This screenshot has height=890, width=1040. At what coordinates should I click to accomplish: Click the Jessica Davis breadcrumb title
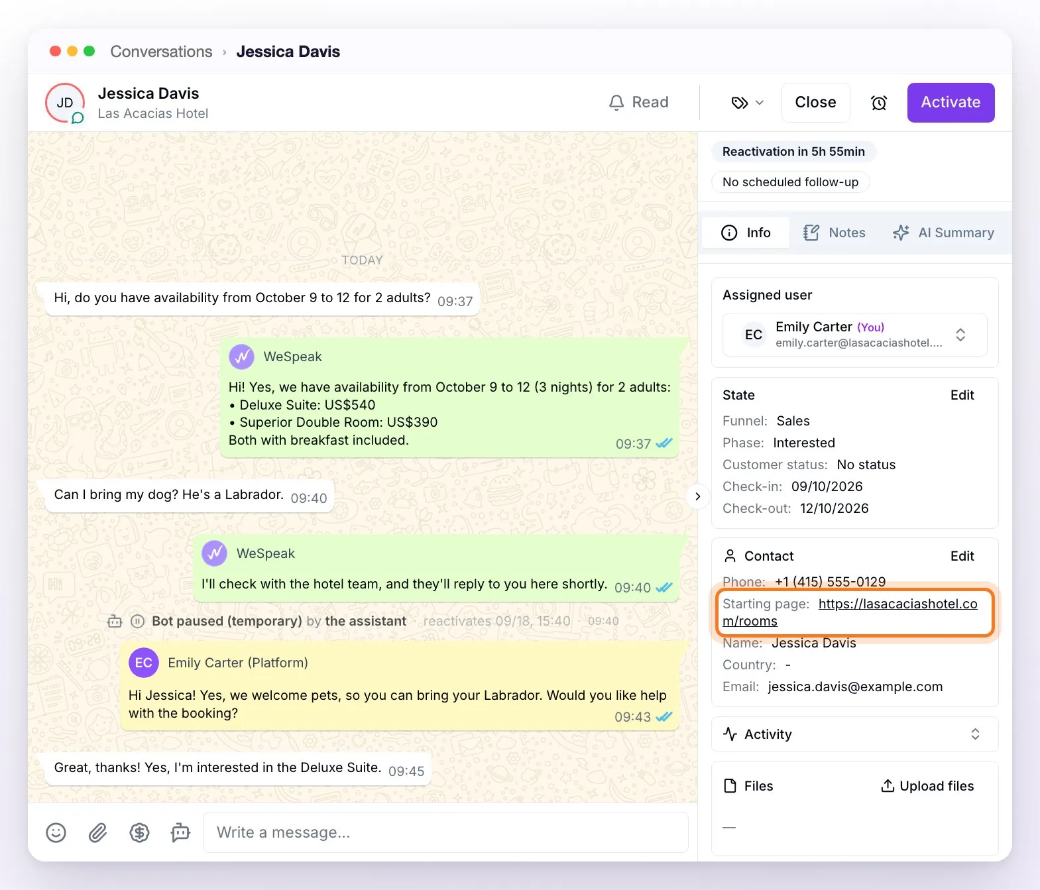[288, 52]
